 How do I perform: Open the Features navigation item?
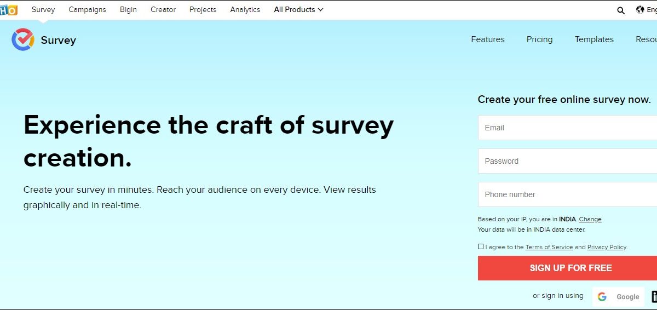point(488,39)
